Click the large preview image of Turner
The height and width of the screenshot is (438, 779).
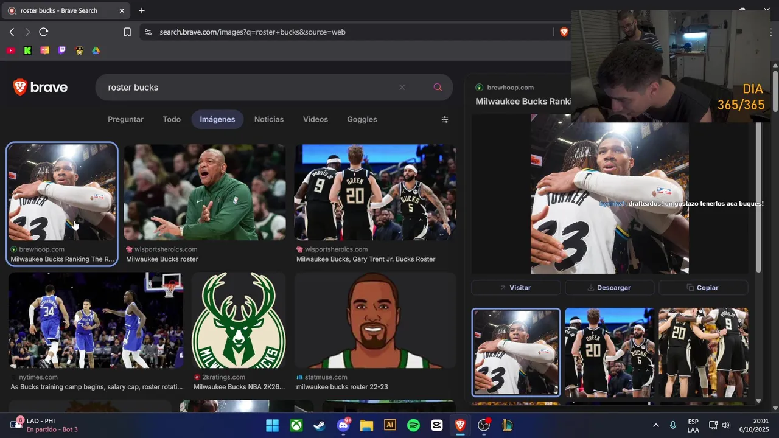[x=609, y=195]
